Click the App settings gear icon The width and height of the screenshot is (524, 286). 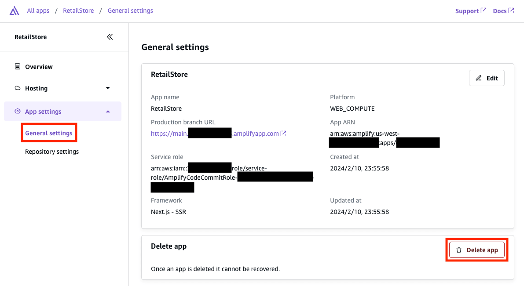click(x=17, y=111)
